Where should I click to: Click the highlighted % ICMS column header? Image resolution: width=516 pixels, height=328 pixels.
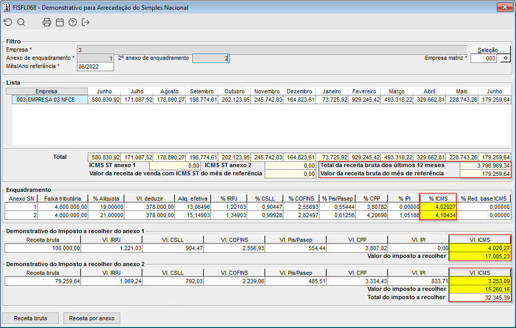[x=438, y=198]
